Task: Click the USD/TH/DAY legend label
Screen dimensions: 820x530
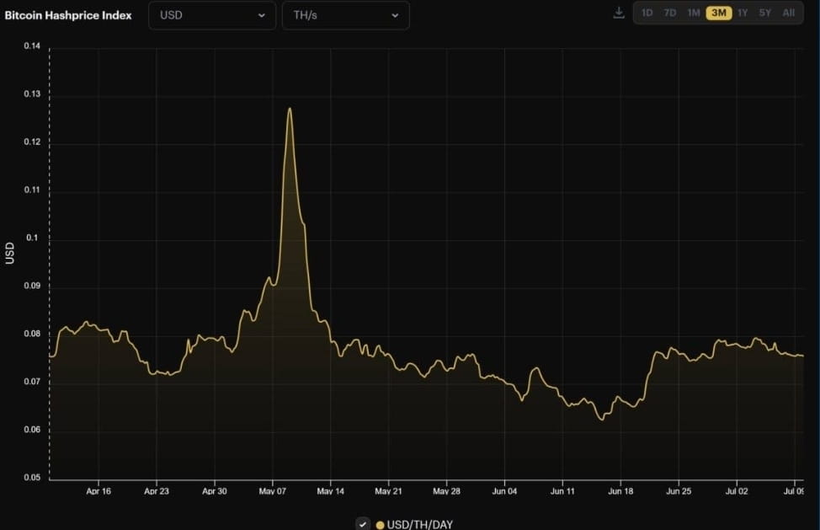Action: pyautogui.click(x=420, y=524)
